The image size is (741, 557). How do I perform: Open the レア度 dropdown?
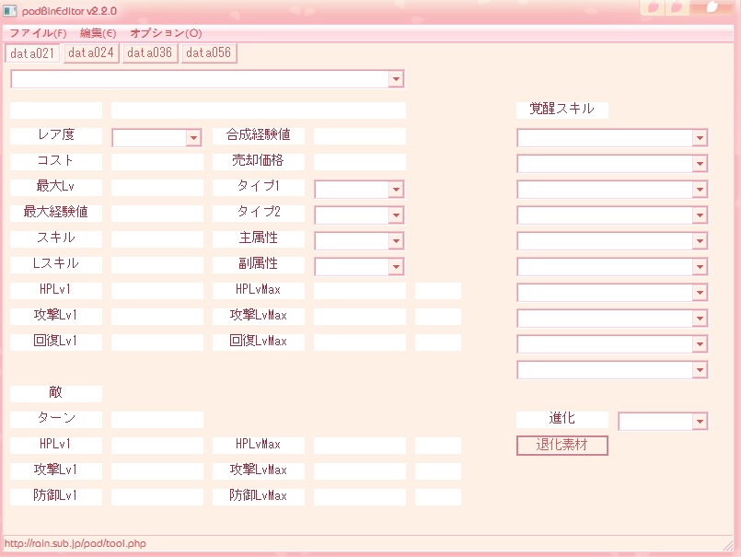coord(156,137)
